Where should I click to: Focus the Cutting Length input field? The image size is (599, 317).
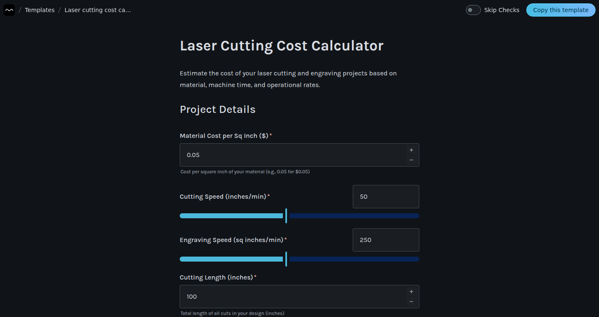(293, 297)
